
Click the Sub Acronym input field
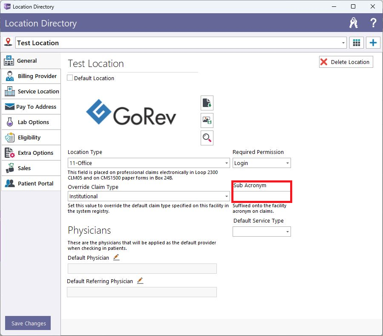click(x=262, y=196)
